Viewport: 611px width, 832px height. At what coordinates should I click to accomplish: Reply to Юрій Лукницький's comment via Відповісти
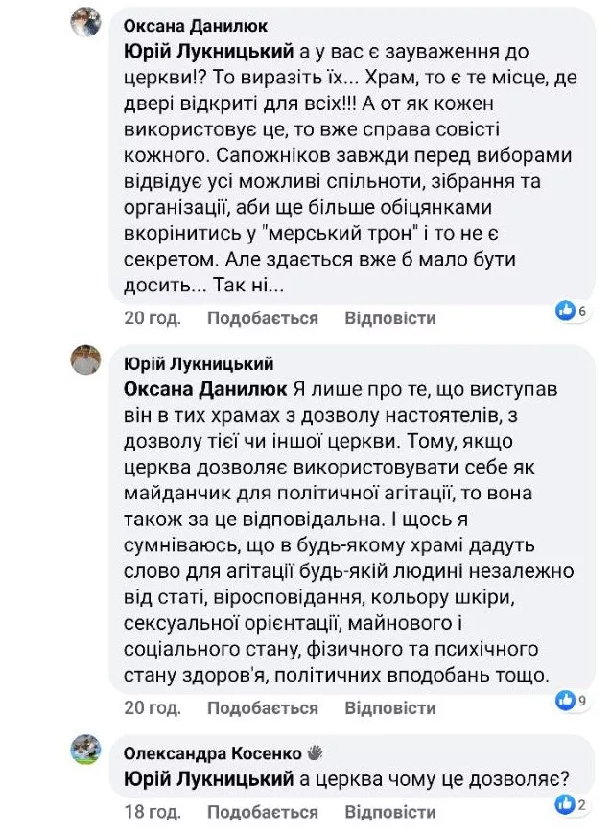click(390, 708)
